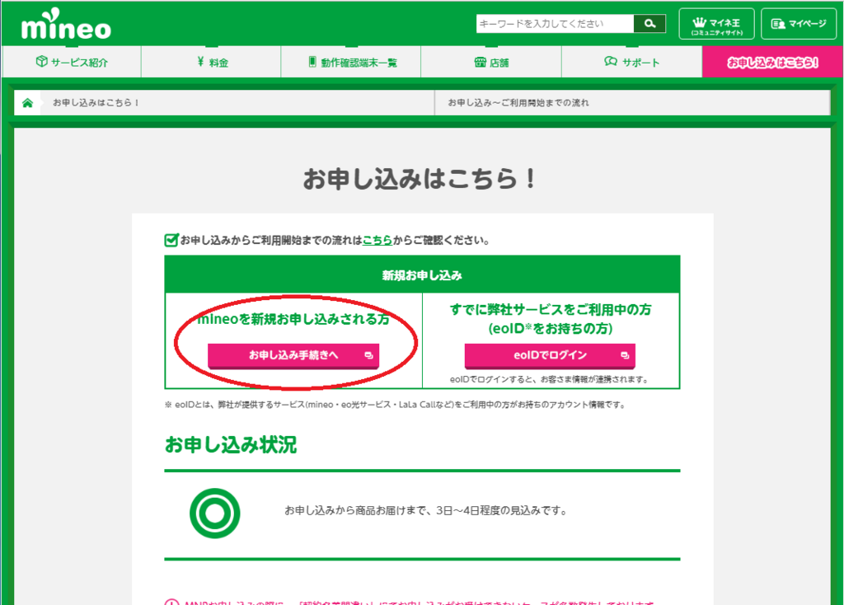Click the home icon in breadcrumb
The image size is (844, 605).
click(27, 103)
